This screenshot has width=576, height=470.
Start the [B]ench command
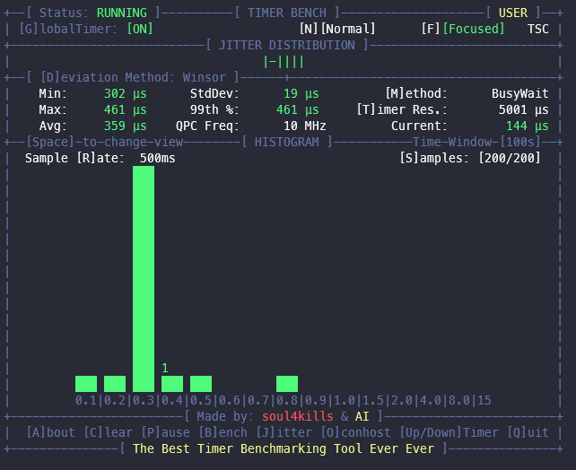pos(223,432)
